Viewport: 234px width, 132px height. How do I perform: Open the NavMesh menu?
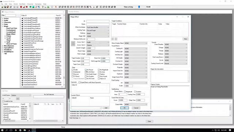point(22,4)
